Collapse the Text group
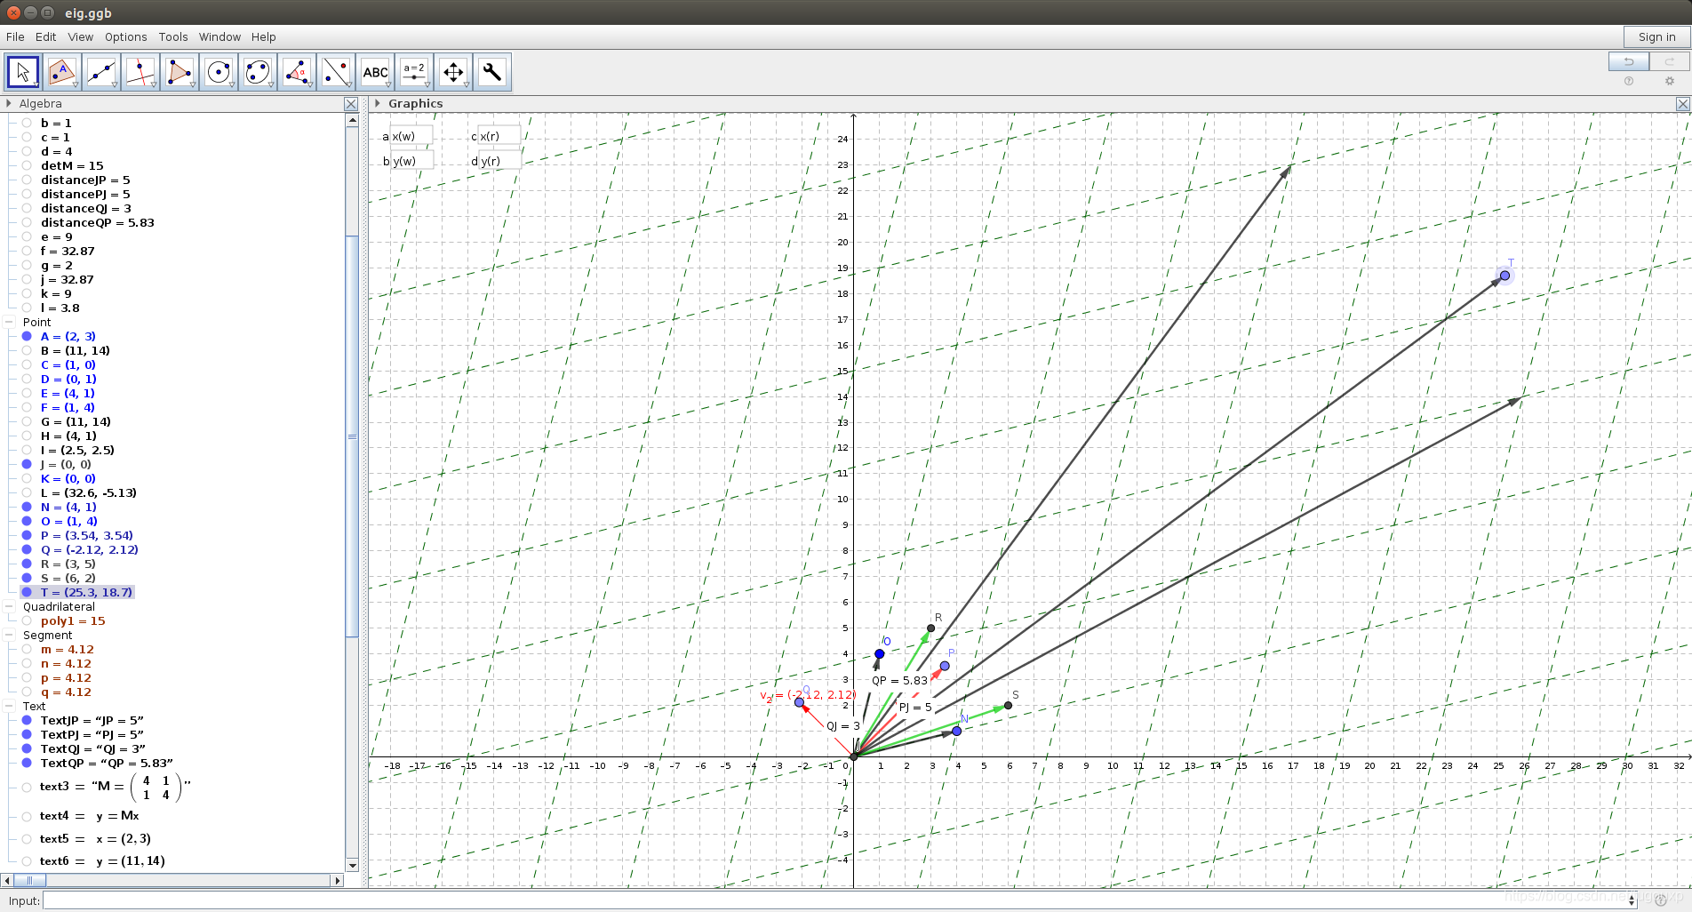Image resolution: width=1692 pixels, height=912 pixels. tap(10, 706)
